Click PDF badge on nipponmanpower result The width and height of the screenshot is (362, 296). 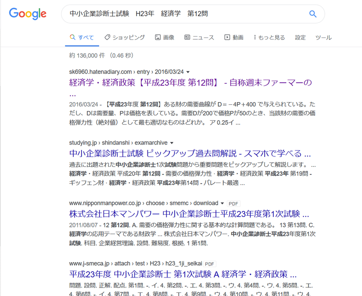(x=233, y=203)
